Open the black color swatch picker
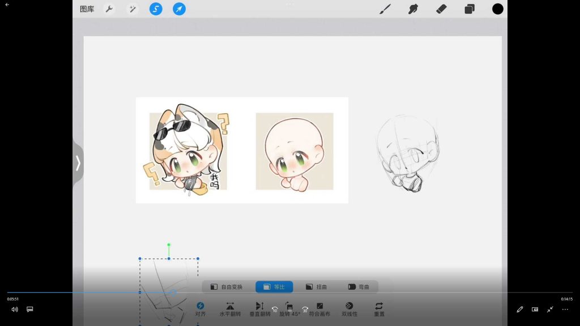Image resolution: width=580 pixels, height=326 pixels. click(498, 9)
